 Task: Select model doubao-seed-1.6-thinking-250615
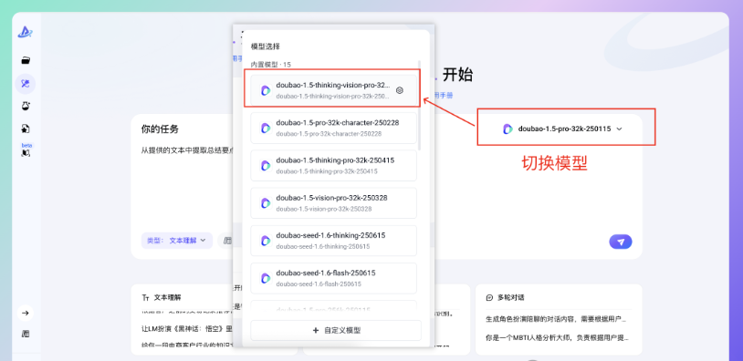(x=333, y=241)
